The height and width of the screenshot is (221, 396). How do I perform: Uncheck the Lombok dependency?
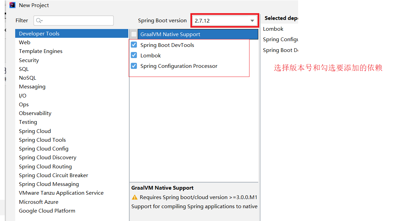(134, 55)
